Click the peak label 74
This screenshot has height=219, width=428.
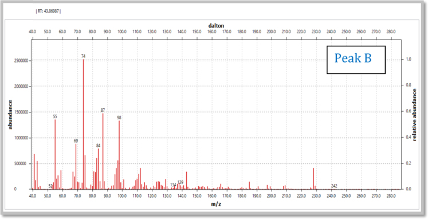tap(83, 56)
